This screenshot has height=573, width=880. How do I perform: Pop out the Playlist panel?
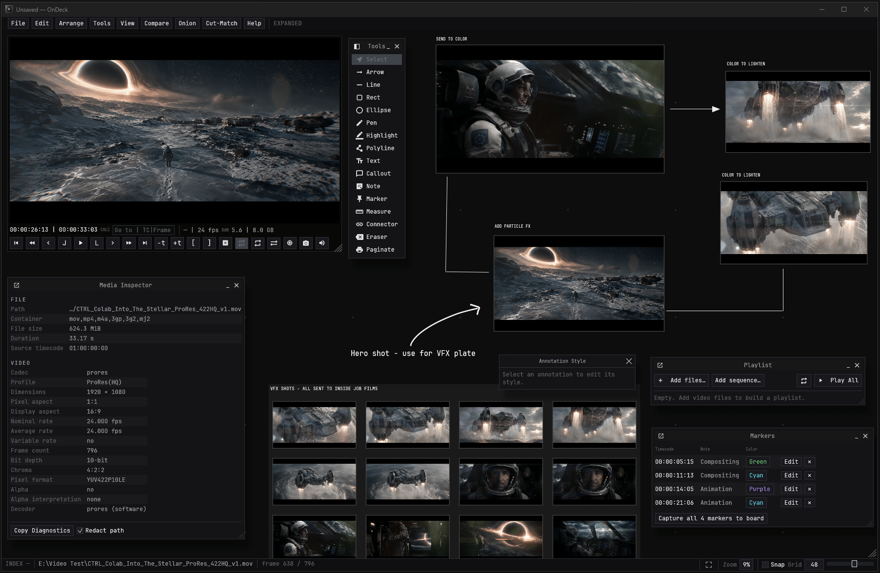click(660, 365)
